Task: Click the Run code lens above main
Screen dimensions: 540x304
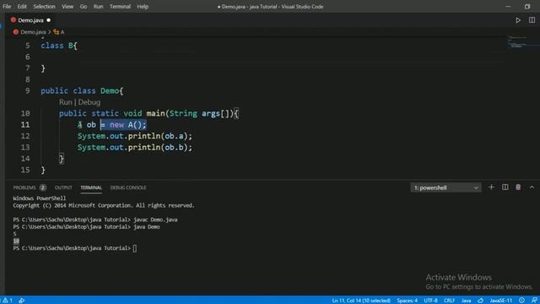Action: point(66,102)
